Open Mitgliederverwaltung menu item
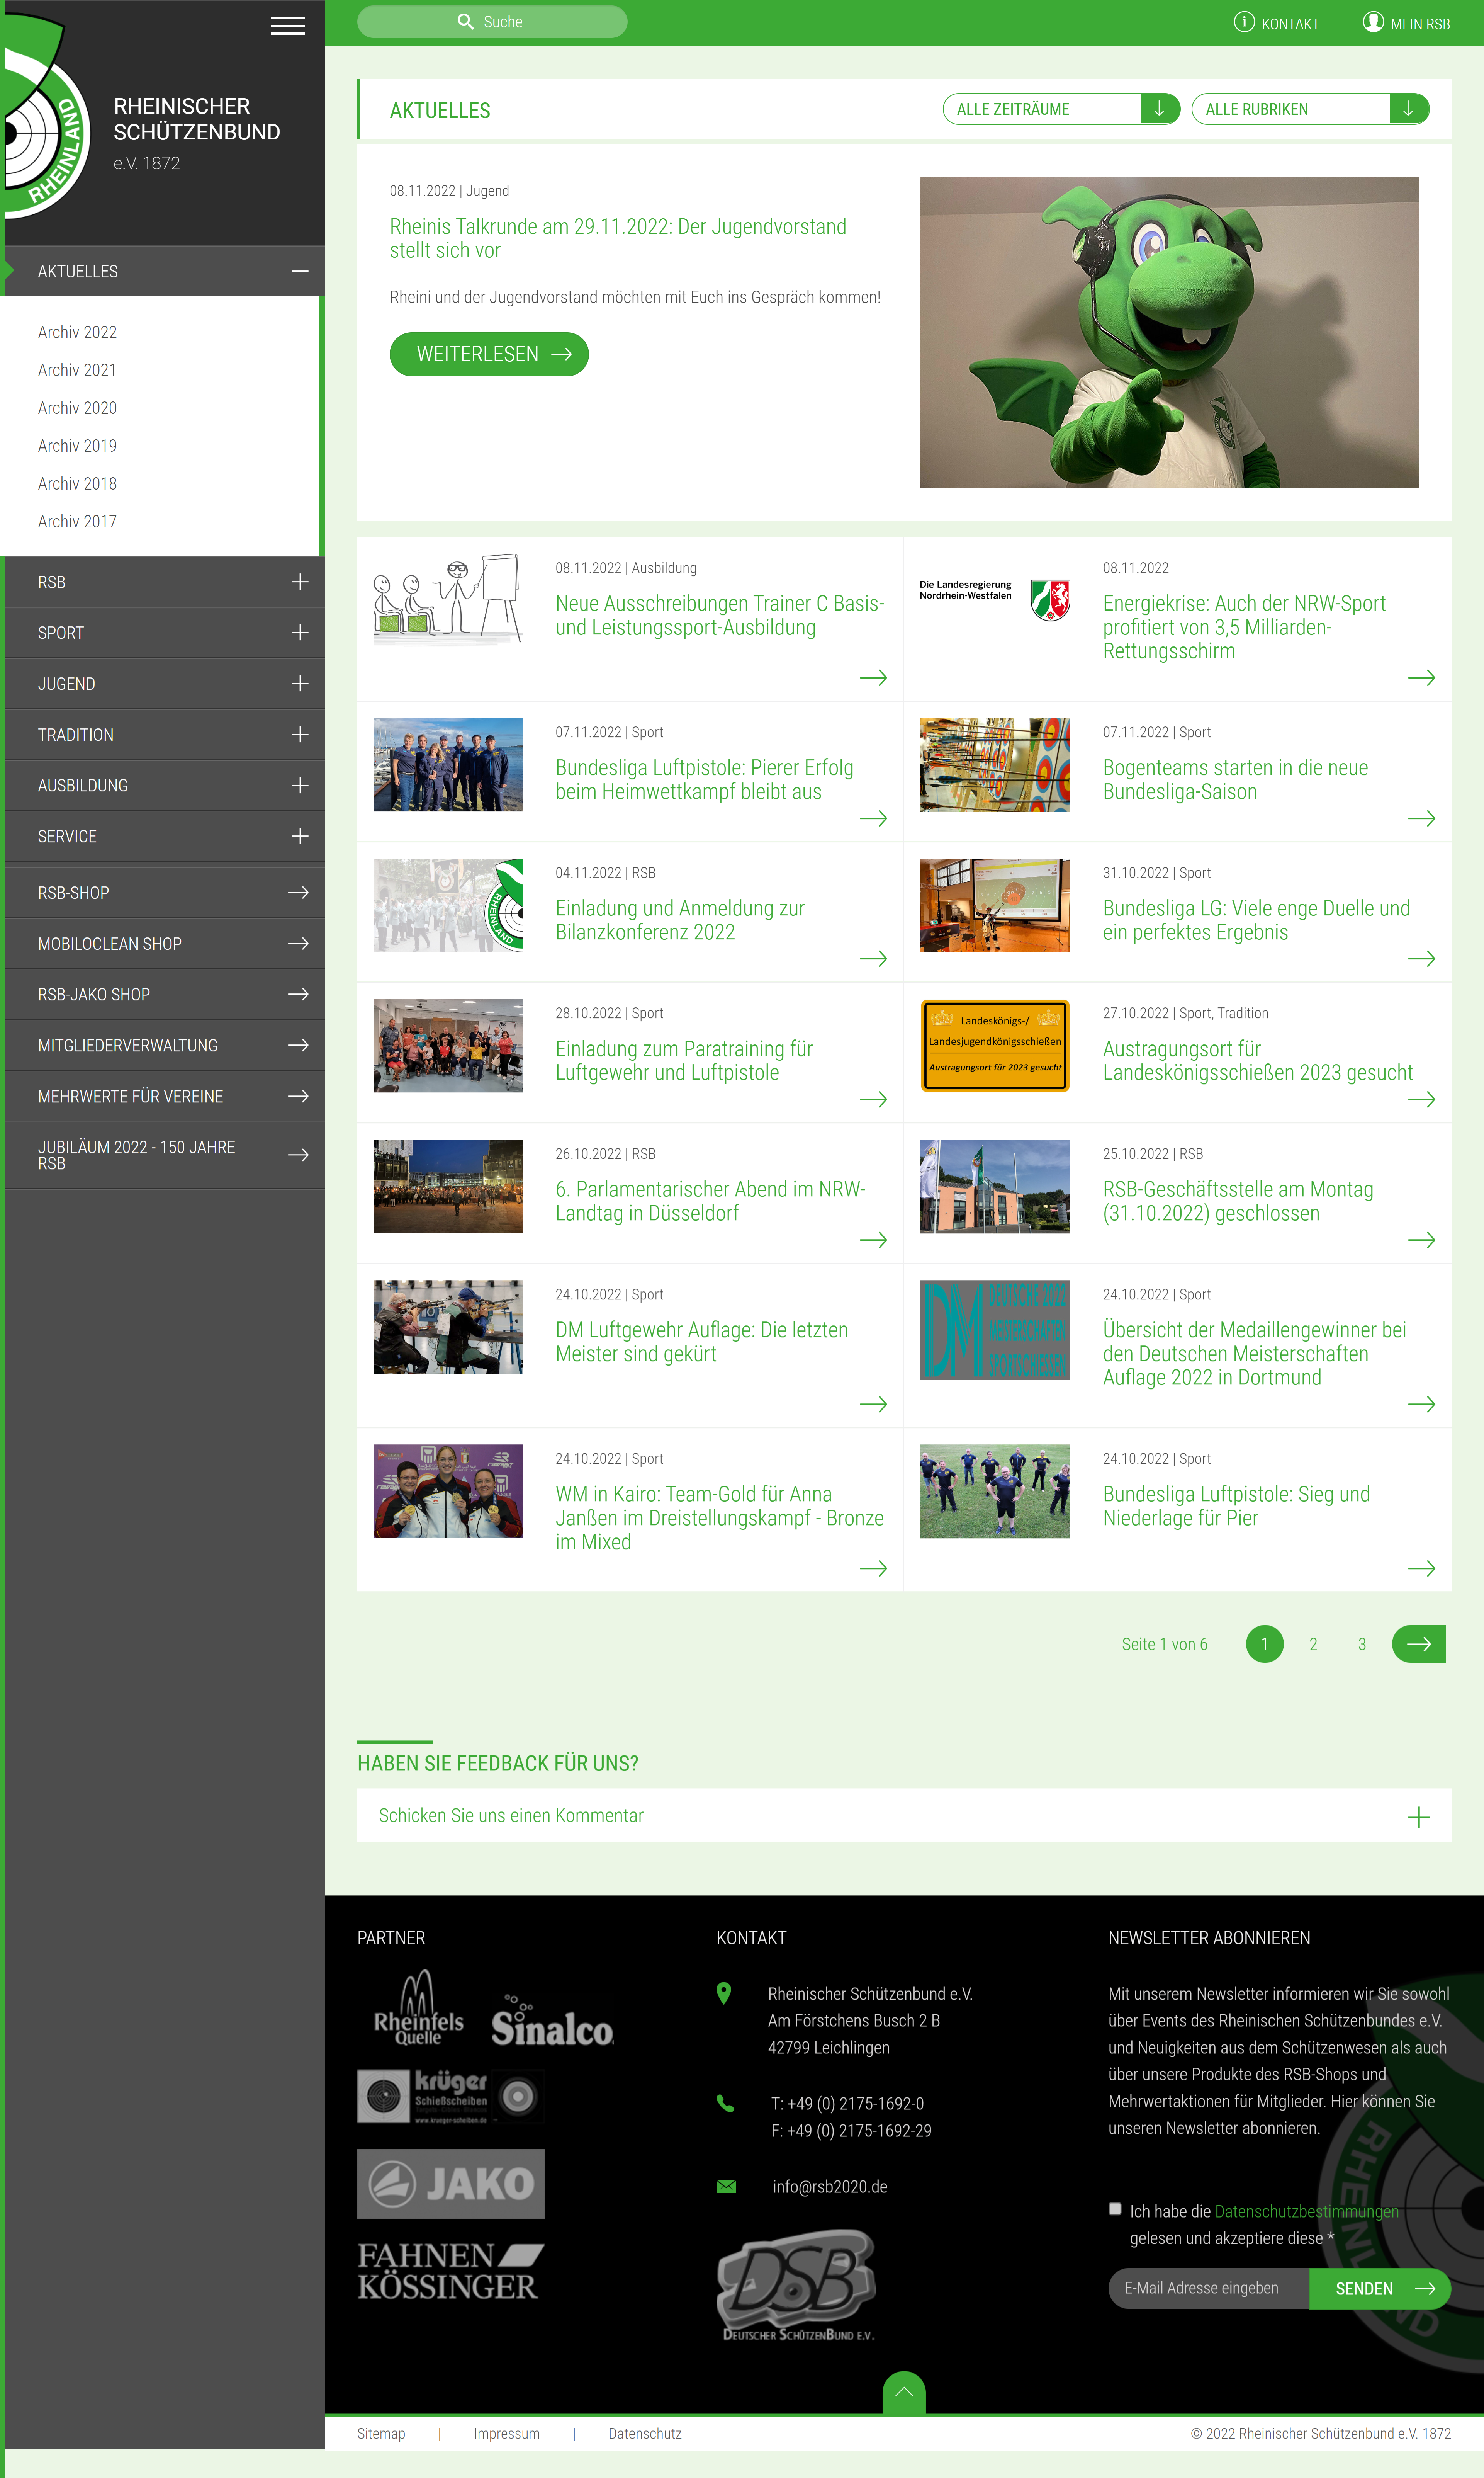 click(x=164, y=1046)
